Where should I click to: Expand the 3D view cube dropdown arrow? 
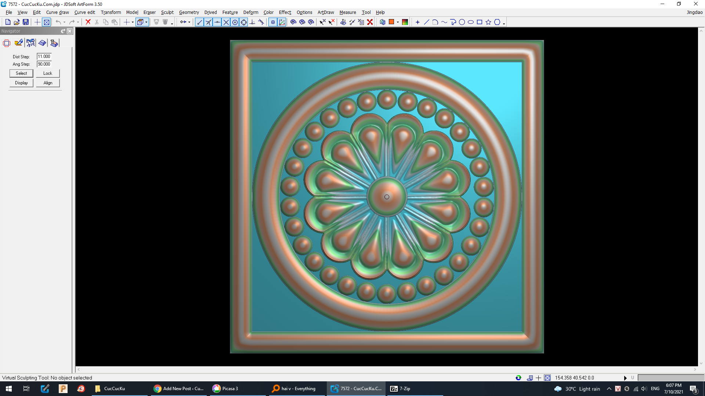tap(146, 22)
